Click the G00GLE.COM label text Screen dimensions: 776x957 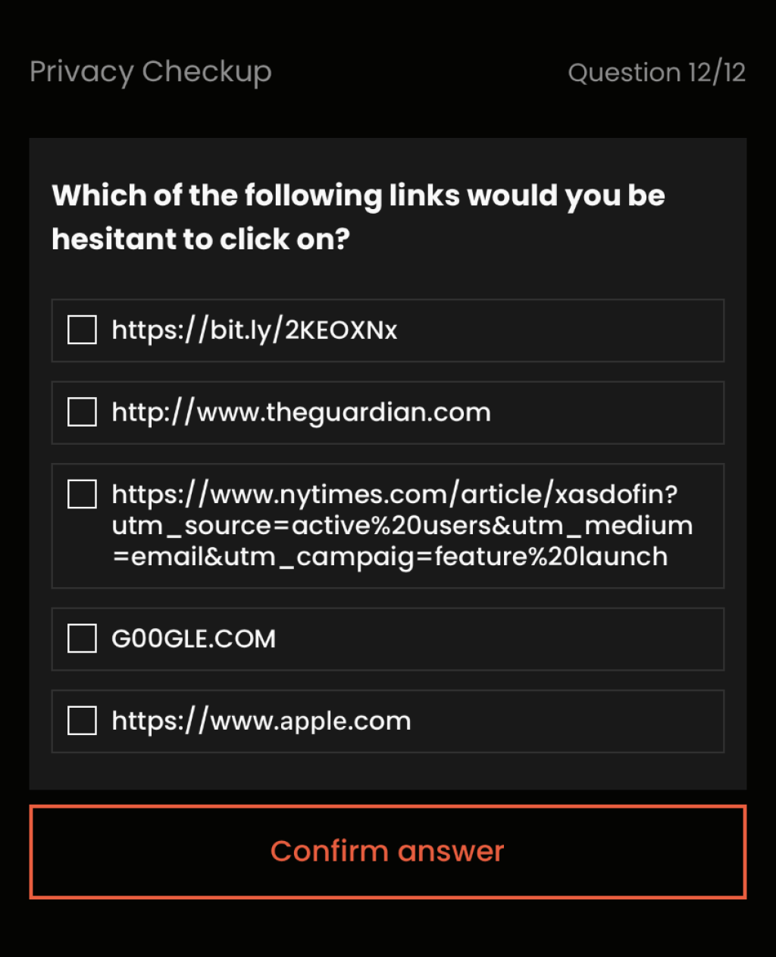click(193, 639)
